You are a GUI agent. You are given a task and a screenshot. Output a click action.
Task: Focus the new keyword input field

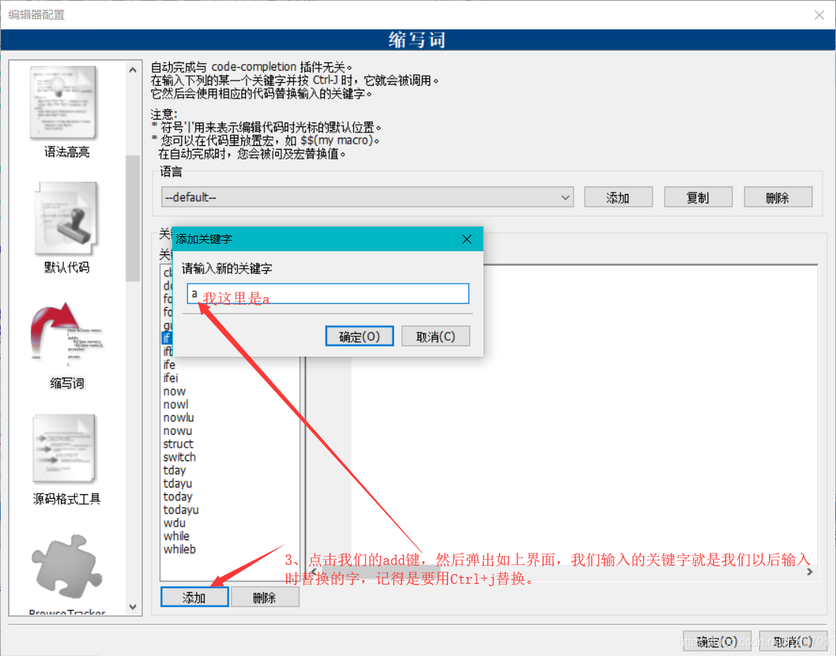pos(328,293)
